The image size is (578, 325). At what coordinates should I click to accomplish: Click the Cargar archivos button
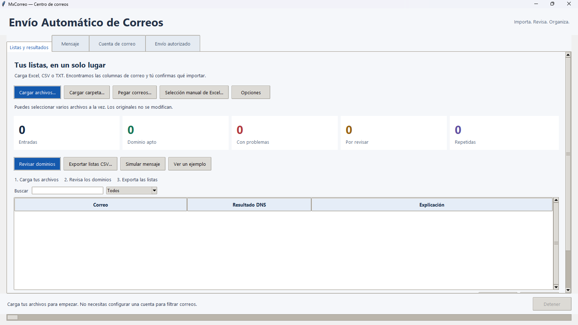click(x=37, y=92)
